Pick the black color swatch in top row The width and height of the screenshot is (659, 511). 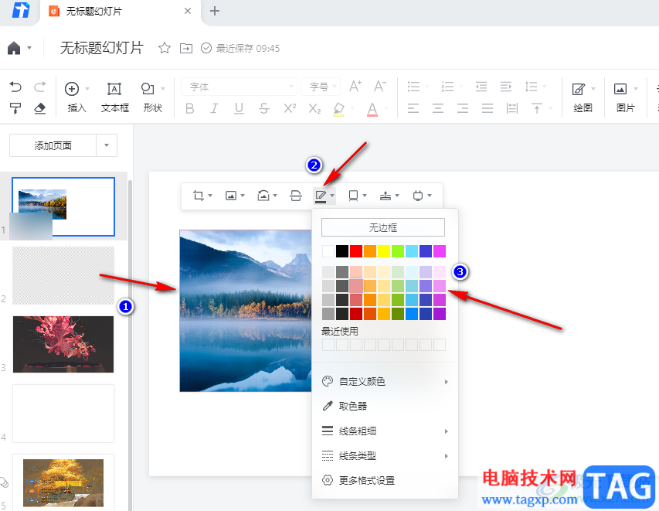click(342, 251)
